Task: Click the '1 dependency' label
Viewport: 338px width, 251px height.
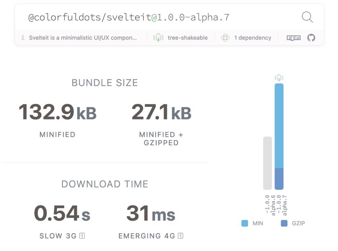Action: click(x=252, y=38)
